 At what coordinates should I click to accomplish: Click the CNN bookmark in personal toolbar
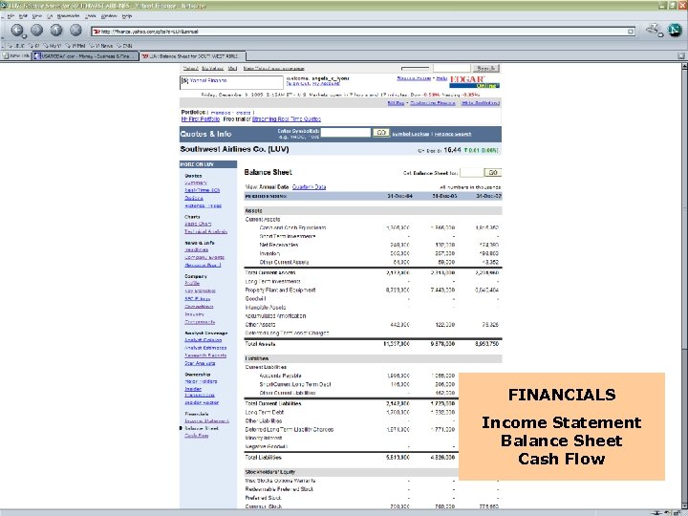click(124, 46)
